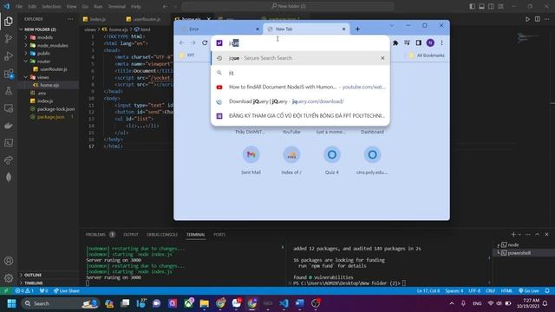555x312 pixels.
Task: Go back in Chrome navigation
Action: (181, 42)
